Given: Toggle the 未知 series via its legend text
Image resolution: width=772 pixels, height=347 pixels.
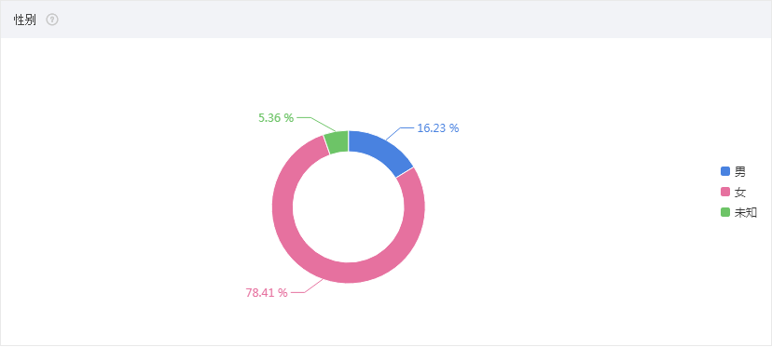Looking at the screenshot, I should (745, 212).
